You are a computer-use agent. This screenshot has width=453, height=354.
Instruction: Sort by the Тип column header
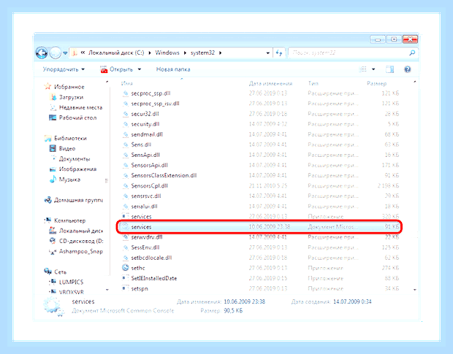[313, 83]
